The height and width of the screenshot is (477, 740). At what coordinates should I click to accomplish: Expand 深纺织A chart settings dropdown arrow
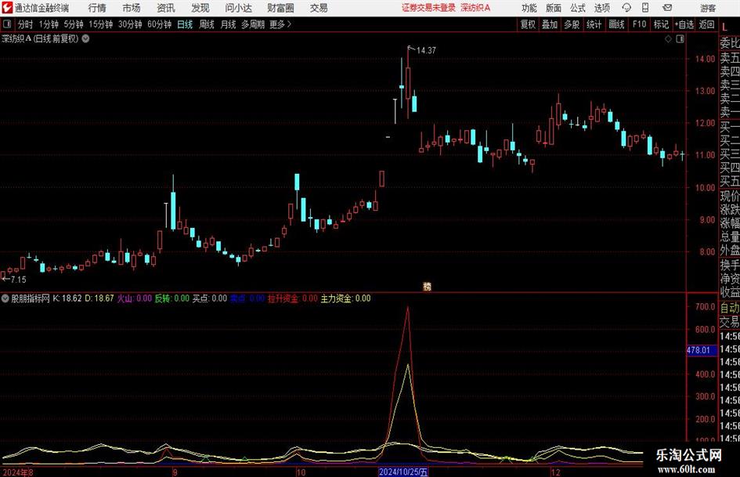click(85, 39)
